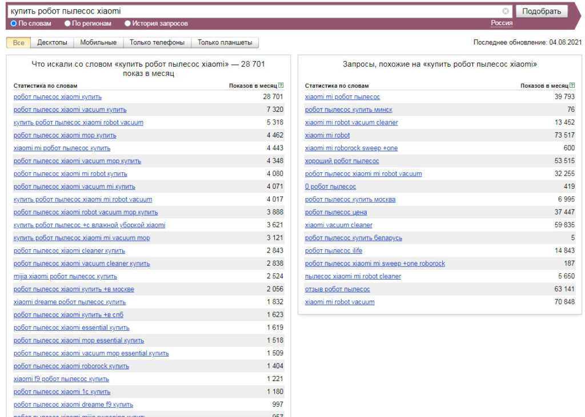Click into the keyword search input field
This screenshot has height=417, width=585.
click(251, 11)
